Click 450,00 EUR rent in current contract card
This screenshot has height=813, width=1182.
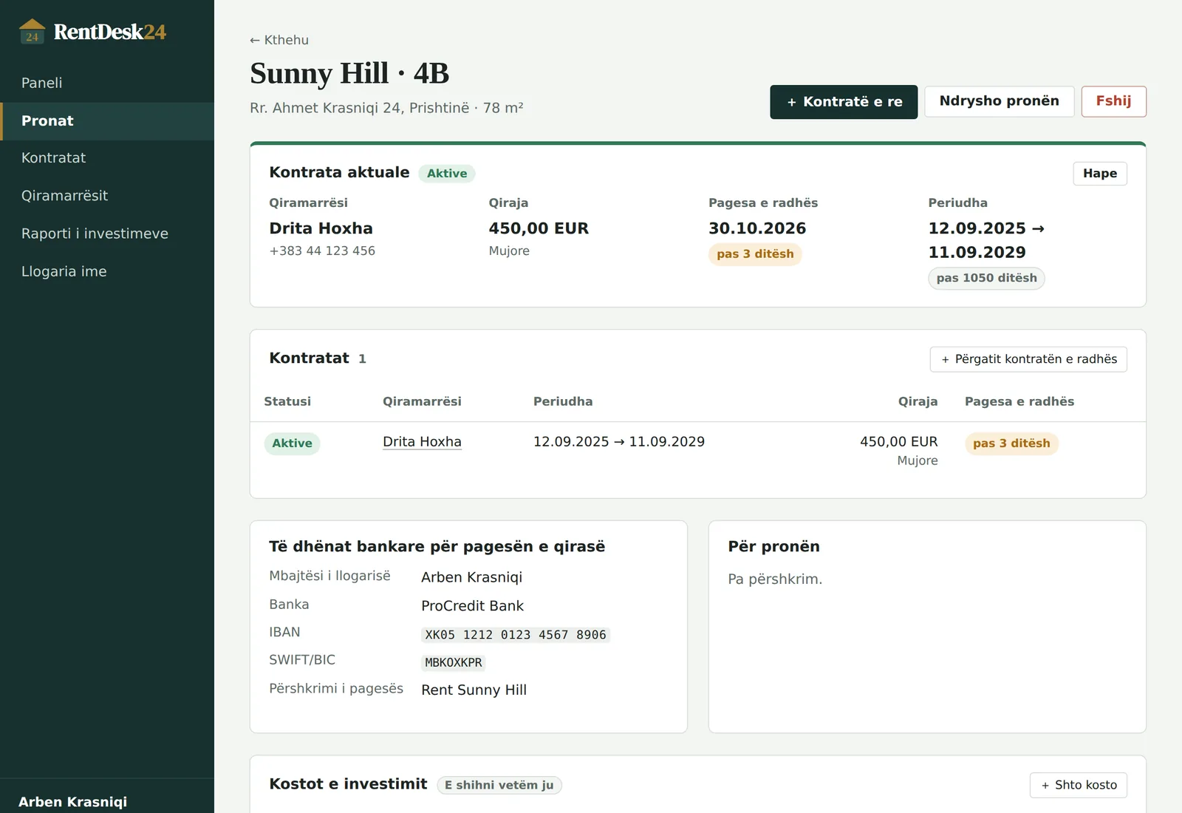point(539,228)
